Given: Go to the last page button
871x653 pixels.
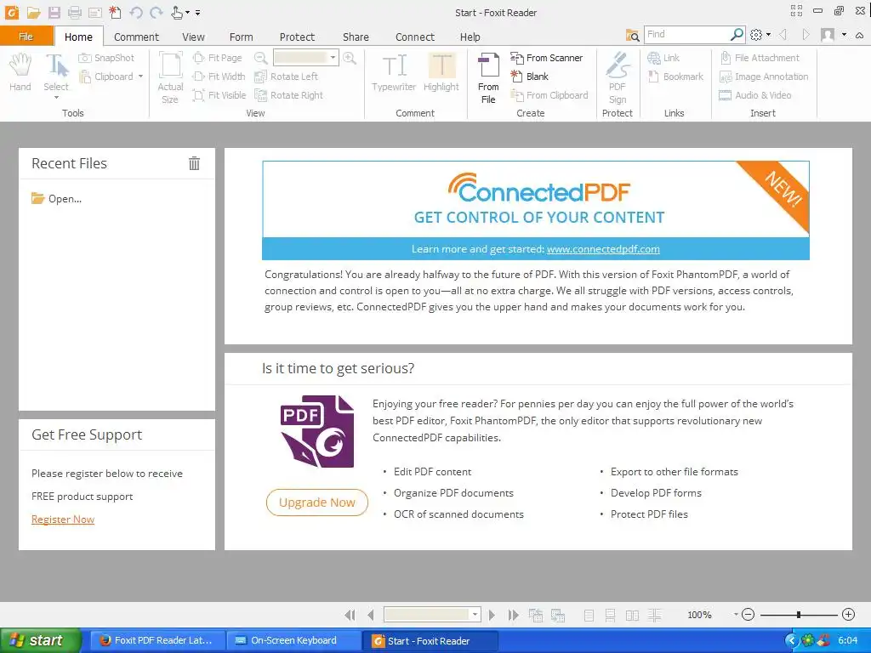Looking at the screenshot, I should point(513,615).
